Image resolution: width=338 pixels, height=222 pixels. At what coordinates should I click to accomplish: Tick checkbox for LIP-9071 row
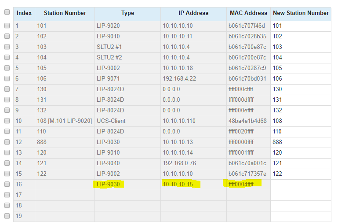(7, 78)
